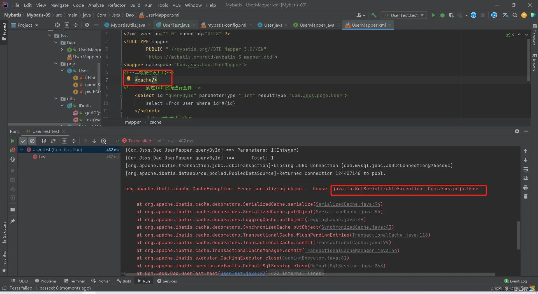Click the console horizontal scrollbar

[310, 274]
